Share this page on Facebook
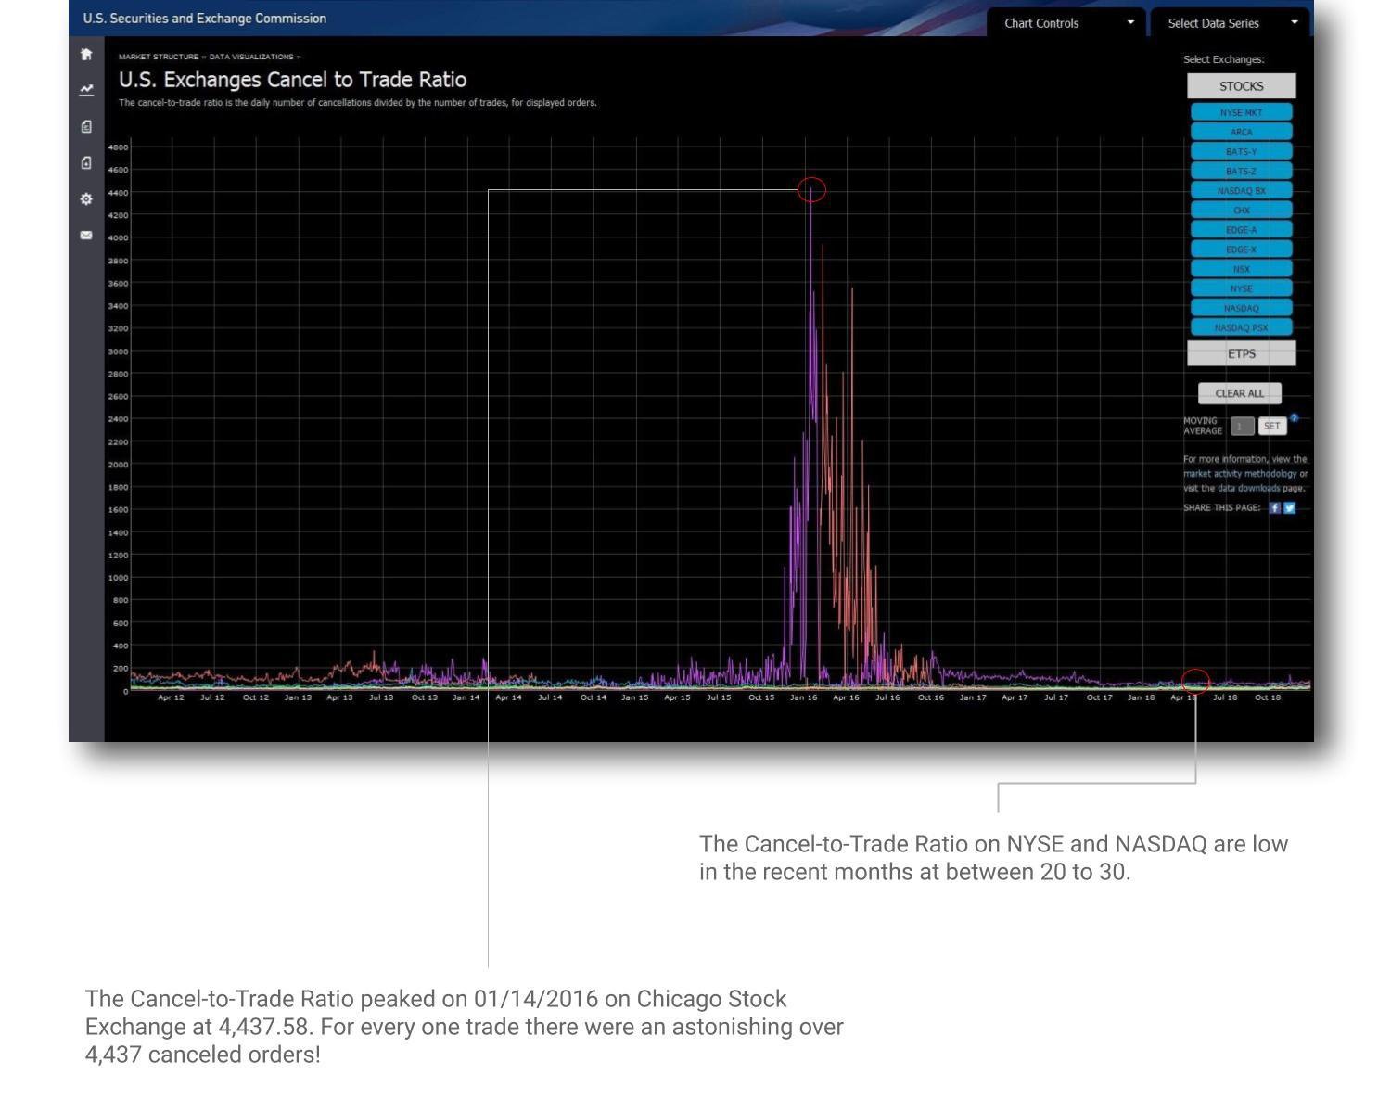The width and height of the screenshot is (1391, 1113). tap(1275, 508)
